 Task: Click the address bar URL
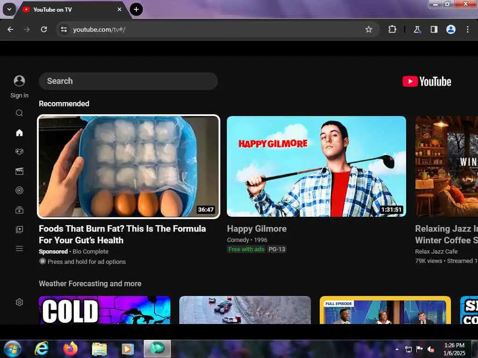(x=99, y=29)
